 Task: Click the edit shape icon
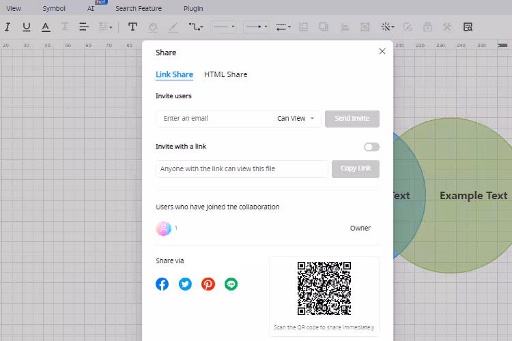click(x=408, y=27)
